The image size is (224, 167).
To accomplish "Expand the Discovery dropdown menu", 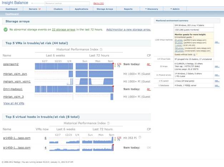I will (151, 9).
